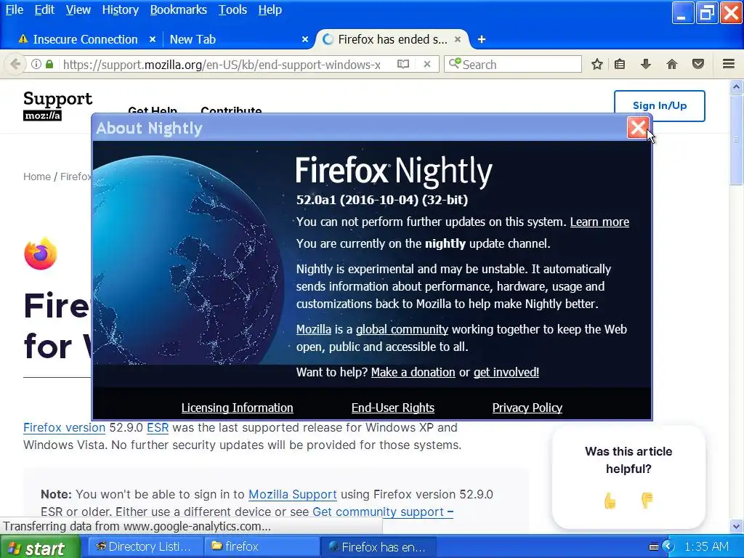Close the Insecure Connection tab
This screenshot has width=744, height=558.
click(153, 39)
